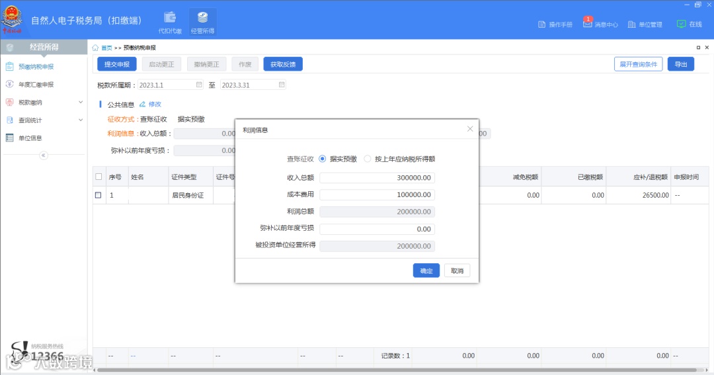
Task: Click the 被投资单位经营所得 field
Action: 377,246
